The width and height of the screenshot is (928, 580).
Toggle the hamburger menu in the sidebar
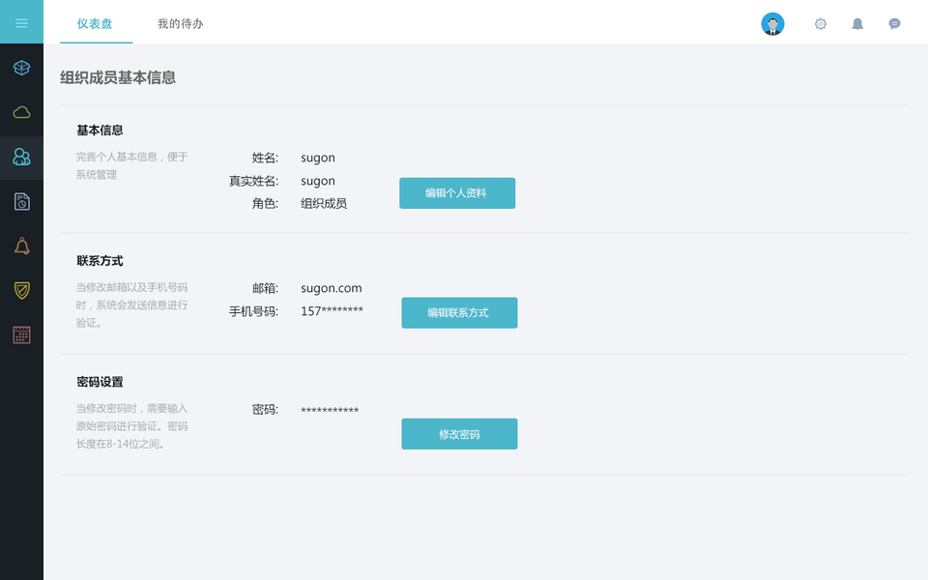pyautogui.click(x=21, y=23)
